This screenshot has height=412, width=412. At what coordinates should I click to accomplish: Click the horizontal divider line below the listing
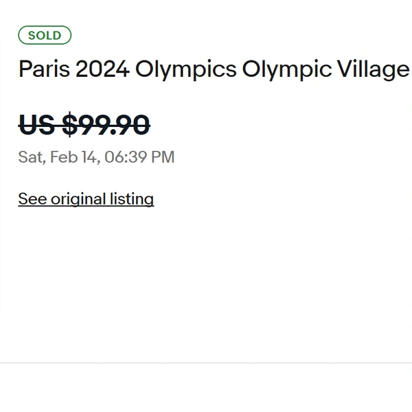(x=206, y=363)
